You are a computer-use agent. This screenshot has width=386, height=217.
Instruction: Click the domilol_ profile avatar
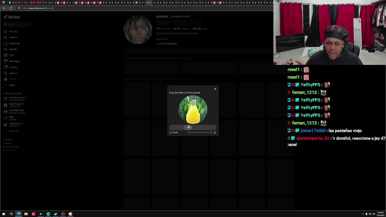[138, 30]
